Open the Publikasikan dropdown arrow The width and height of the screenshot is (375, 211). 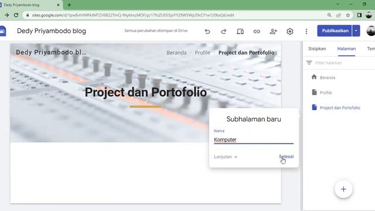pos(356,31)
